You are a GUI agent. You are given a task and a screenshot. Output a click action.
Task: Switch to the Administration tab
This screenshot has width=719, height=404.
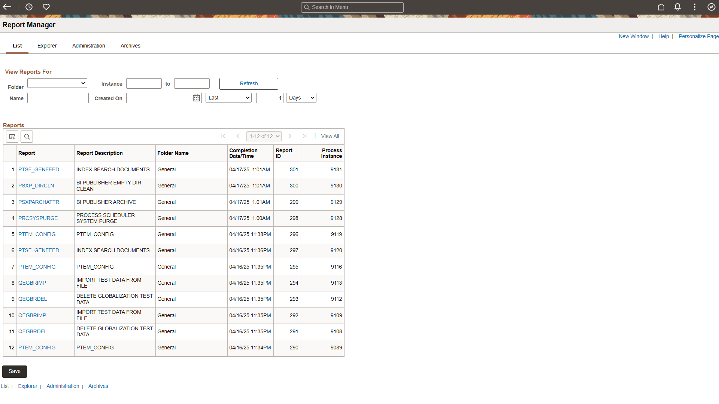[88, 46]
